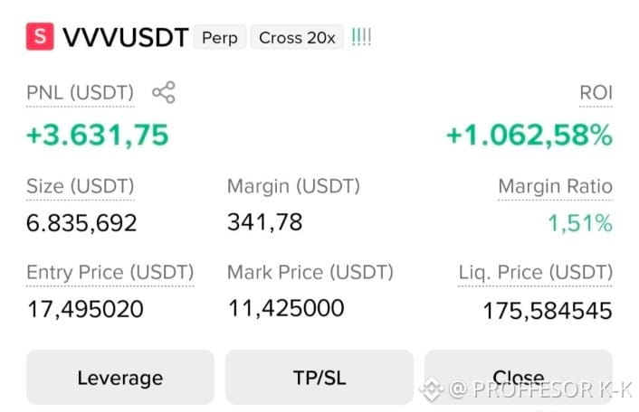This screenshot has width=639, height=412.
Task: Tap the Entry Price (USDT) label
Action: [110, 273]
